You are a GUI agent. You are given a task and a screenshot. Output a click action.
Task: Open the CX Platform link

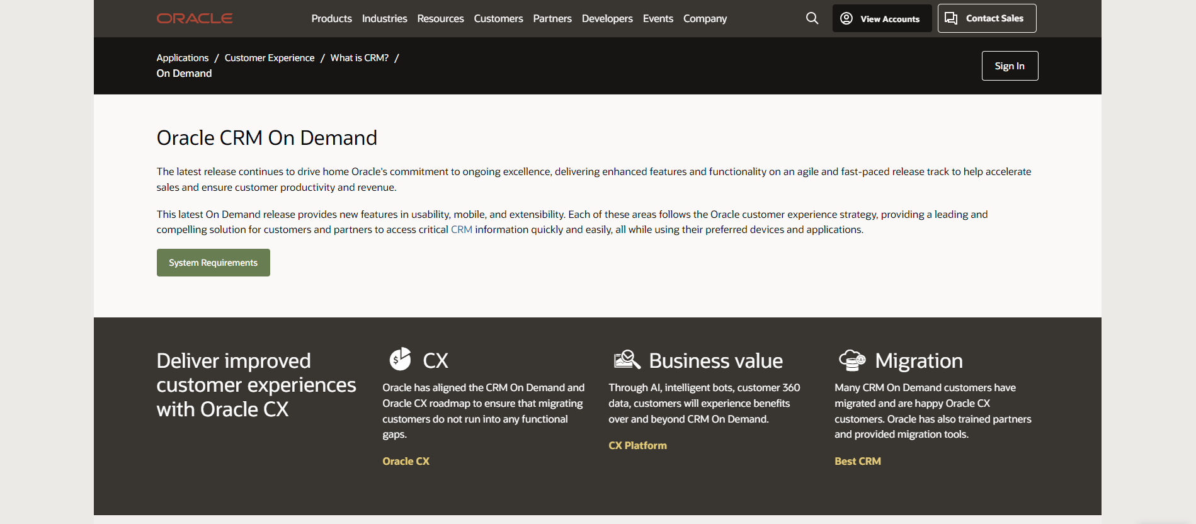[637, 445]
